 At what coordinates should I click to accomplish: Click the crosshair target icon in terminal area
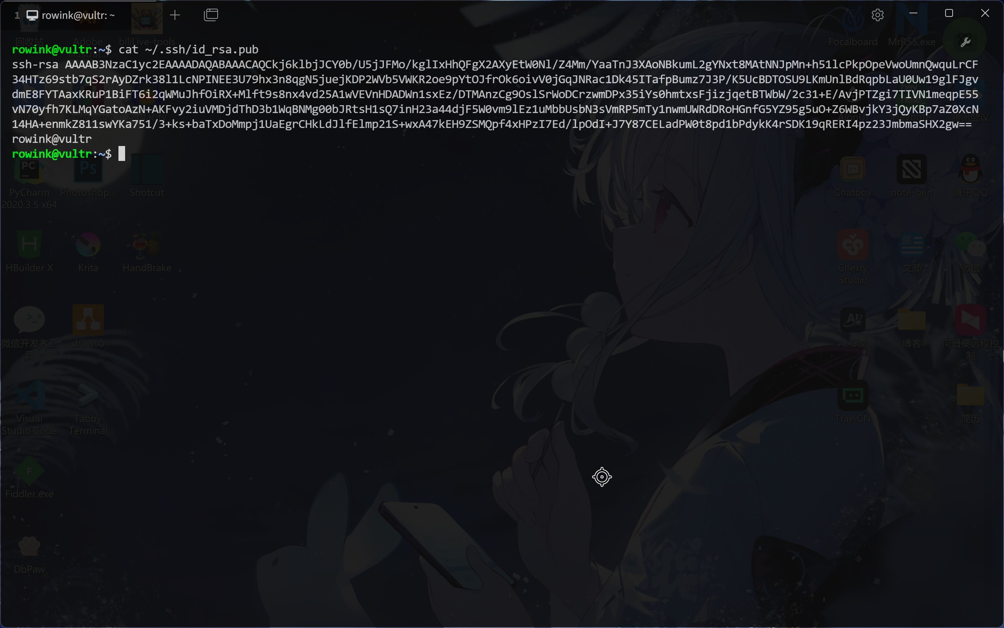point(602,477)
